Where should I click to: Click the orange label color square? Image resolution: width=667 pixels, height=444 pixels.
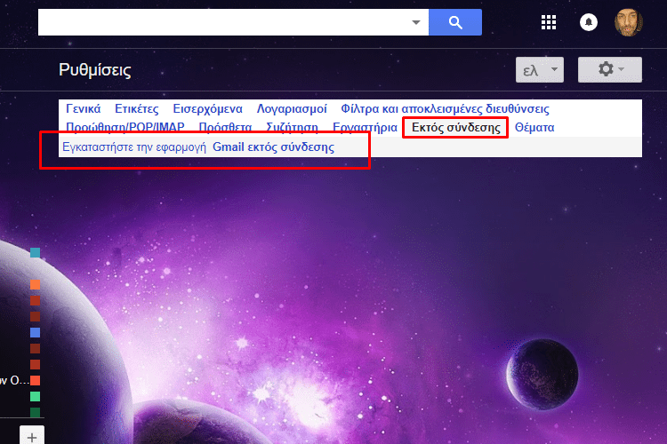(x=36, y=284)
